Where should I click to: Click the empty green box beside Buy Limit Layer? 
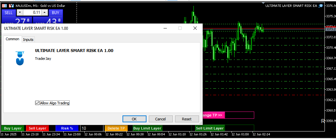[x=177, y=128]
